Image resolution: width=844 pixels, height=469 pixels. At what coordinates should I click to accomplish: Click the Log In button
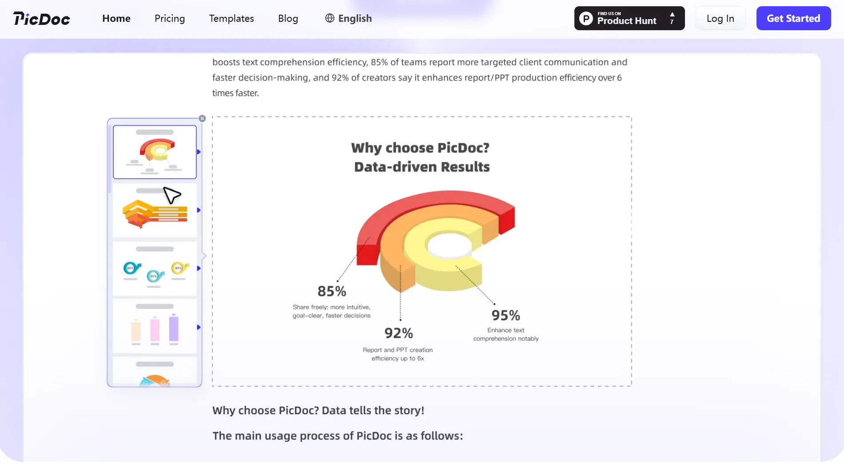[x=720, y=19]
